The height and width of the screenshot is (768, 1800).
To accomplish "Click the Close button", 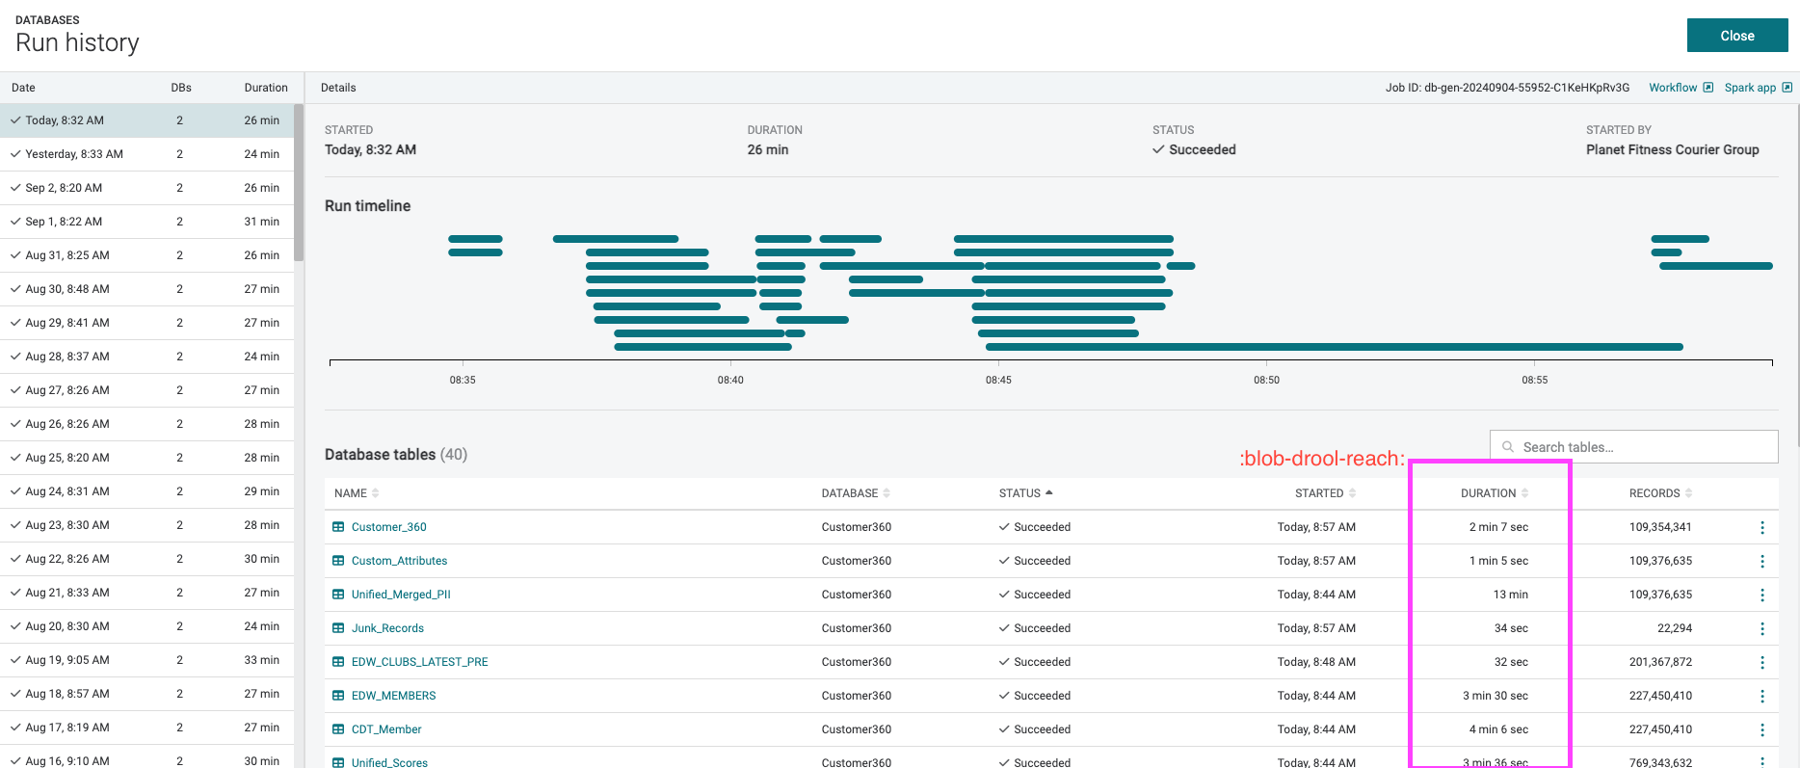I will [x=1737, y=36].
